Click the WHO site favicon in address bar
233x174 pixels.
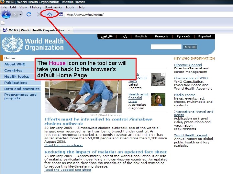click(61, 14)
